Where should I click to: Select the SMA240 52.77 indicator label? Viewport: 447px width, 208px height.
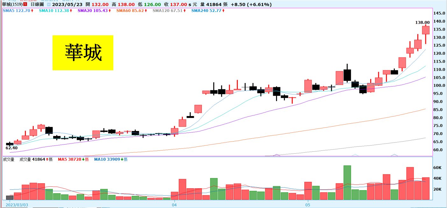(208, 10)
